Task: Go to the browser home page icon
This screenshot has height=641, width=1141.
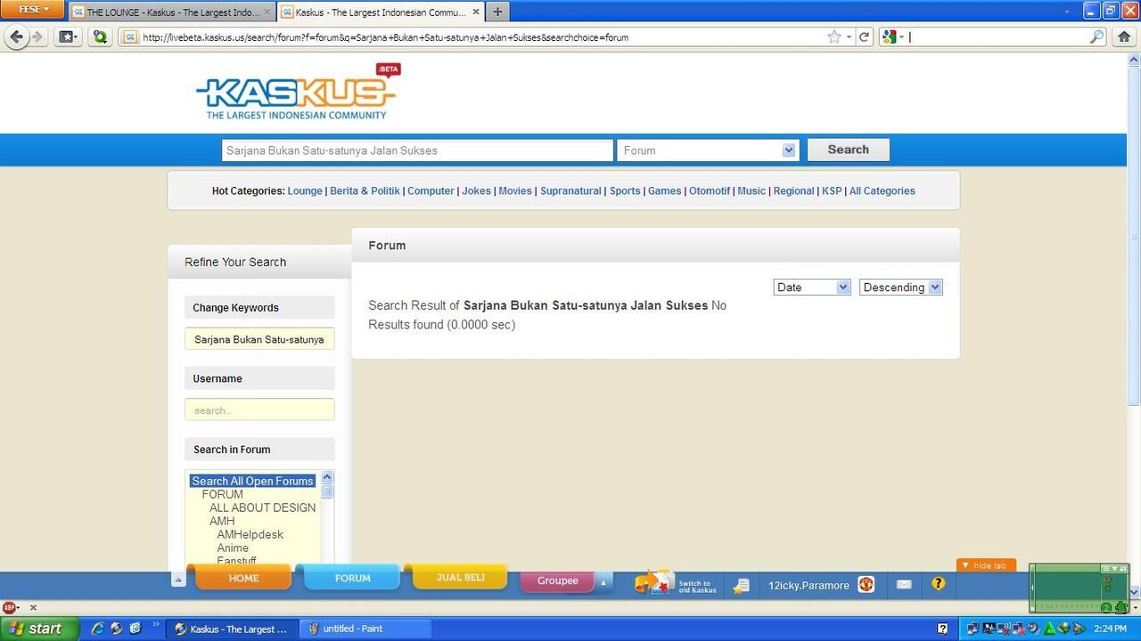Action: [1124, 37]
